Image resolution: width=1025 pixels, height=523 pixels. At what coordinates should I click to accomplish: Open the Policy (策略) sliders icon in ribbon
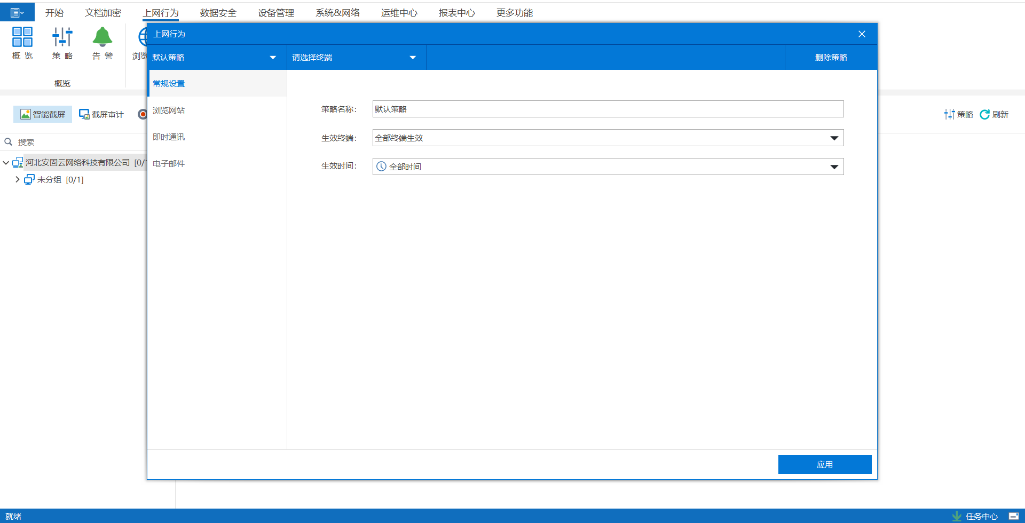(62, 37)
